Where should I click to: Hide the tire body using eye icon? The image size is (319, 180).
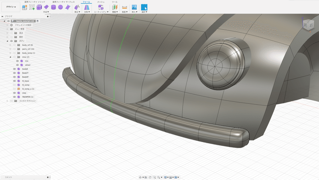pos(17,61)
